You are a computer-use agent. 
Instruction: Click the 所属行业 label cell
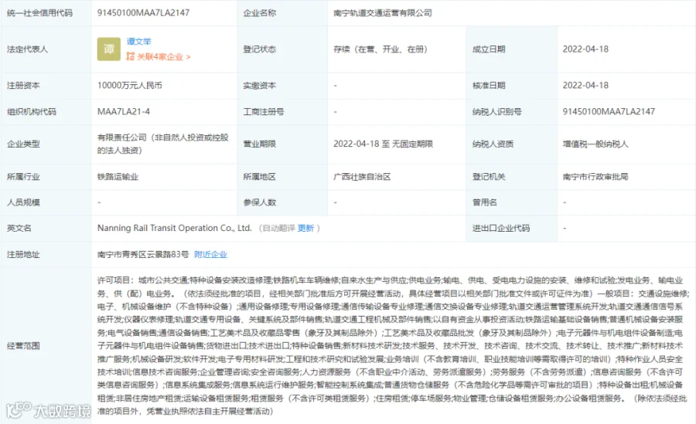[x=46, y=177]
